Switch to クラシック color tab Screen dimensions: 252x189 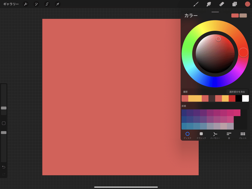pyautogui.click(x=201, y=135)
